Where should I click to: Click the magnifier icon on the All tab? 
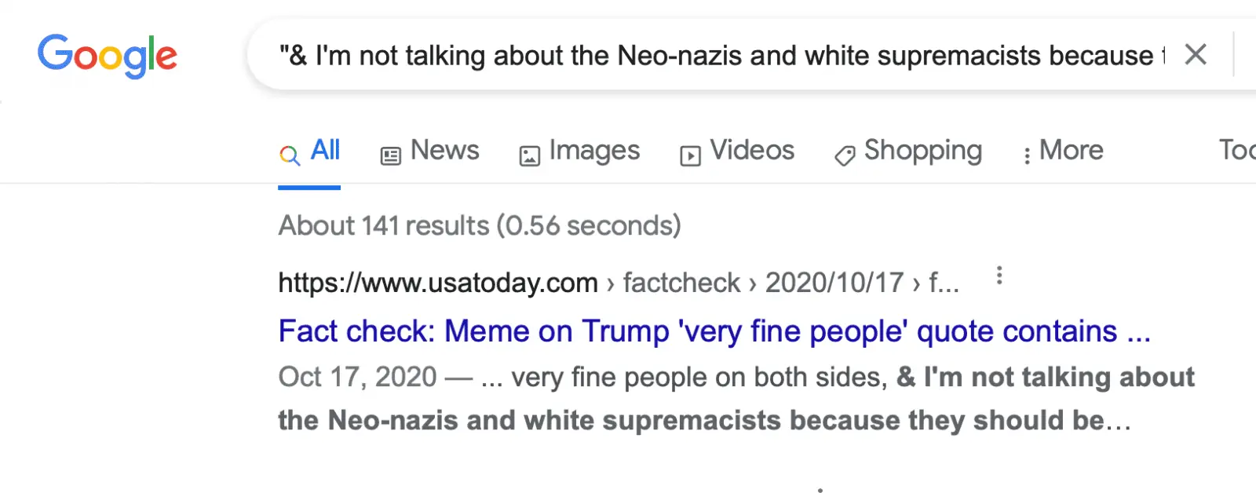coord(290,155)
